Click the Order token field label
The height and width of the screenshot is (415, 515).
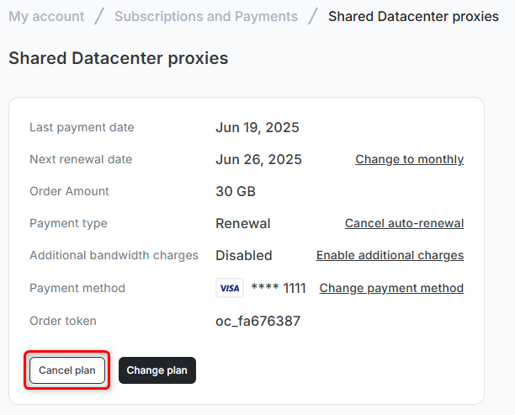pos(63,321)
